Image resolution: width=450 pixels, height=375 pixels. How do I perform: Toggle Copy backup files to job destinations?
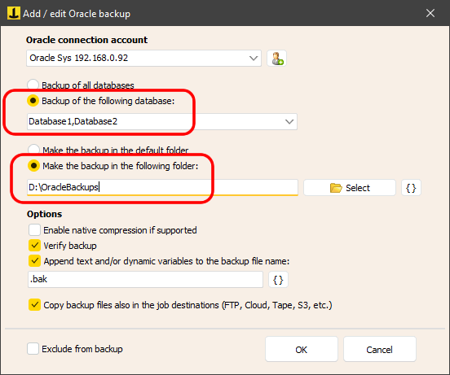[34, 305]
